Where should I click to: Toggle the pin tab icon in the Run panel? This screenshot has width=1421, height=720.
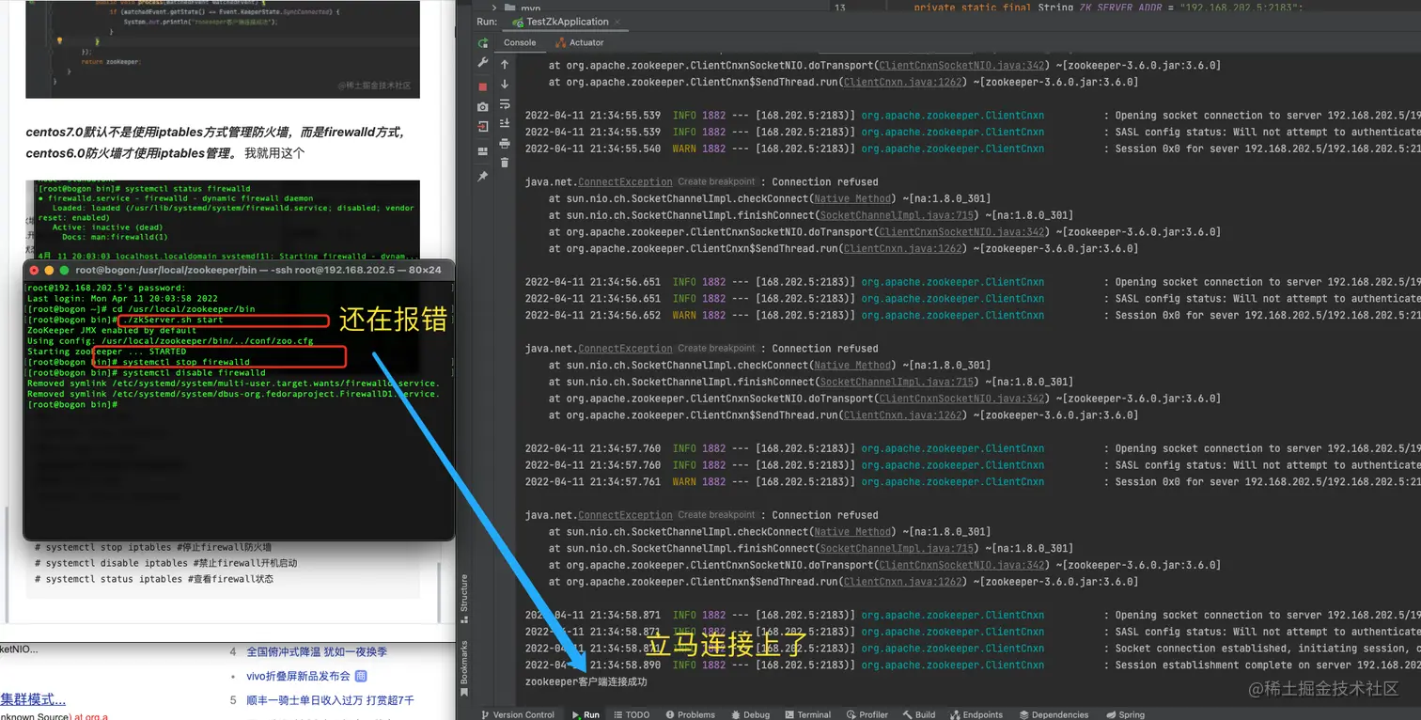(x=483, y=177)
